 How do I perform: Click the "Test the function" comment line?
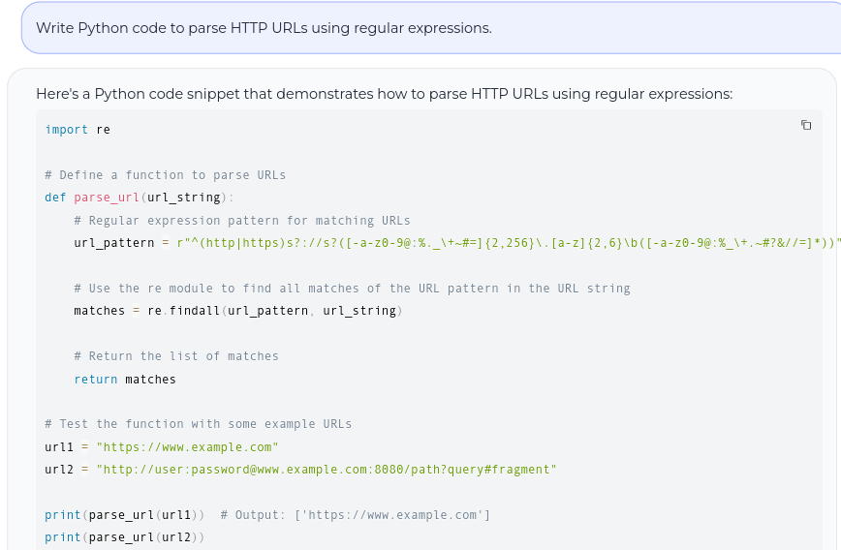coord(198,424)
